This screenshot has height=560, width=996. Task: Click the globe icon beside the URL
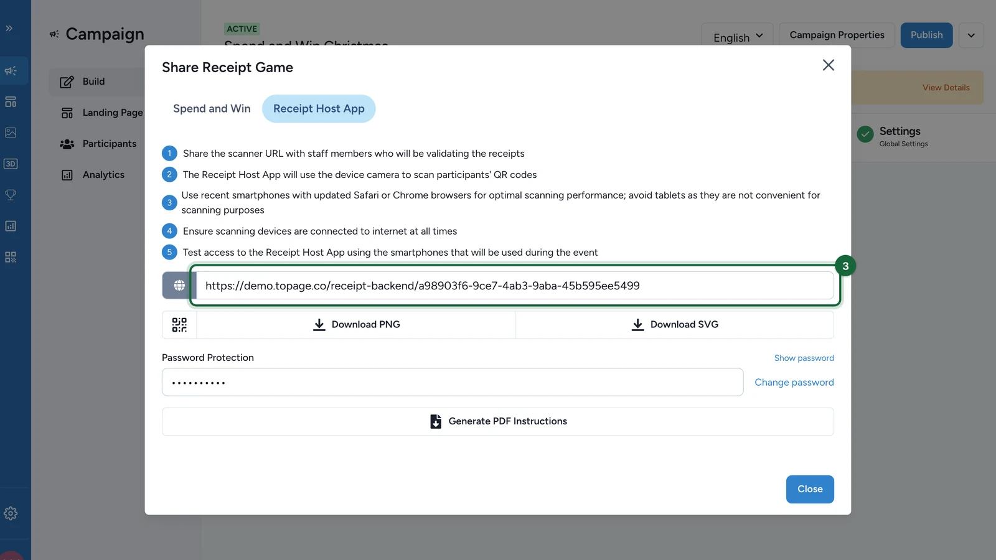(179, 286)
